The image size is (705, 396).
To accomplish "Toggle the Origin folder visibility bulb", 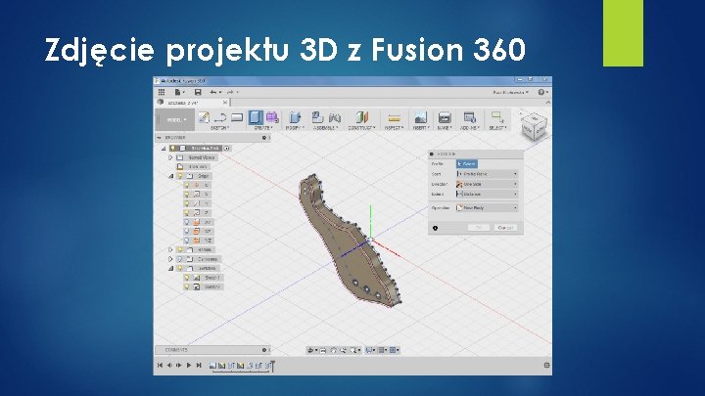I will [180, 176].
